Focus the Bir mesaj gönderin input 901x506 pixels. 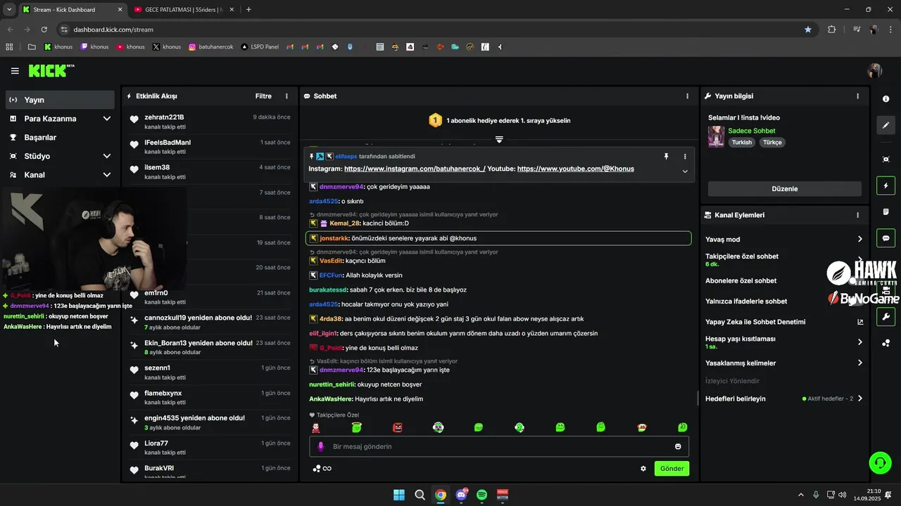[x=499, y=446]
